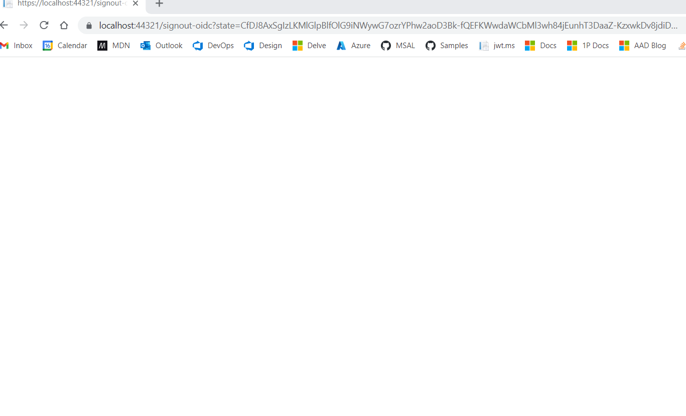Viewport: 686px width, 416px height.
Task: Click the browser back arrow
Action: coord(4,25)
